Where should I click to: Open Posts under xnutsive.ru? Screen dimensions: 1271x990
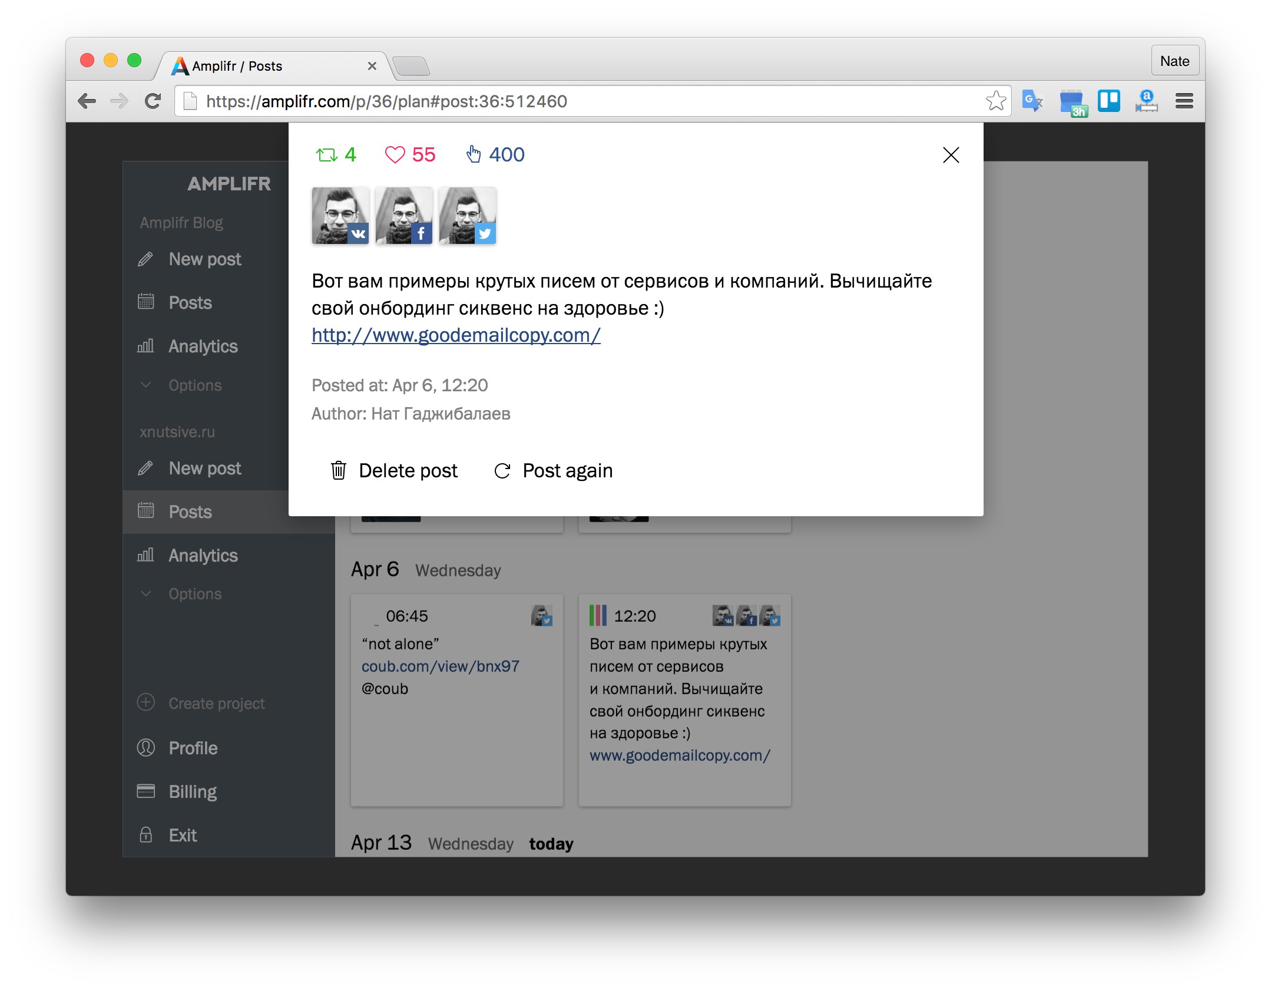coord(229,511)
